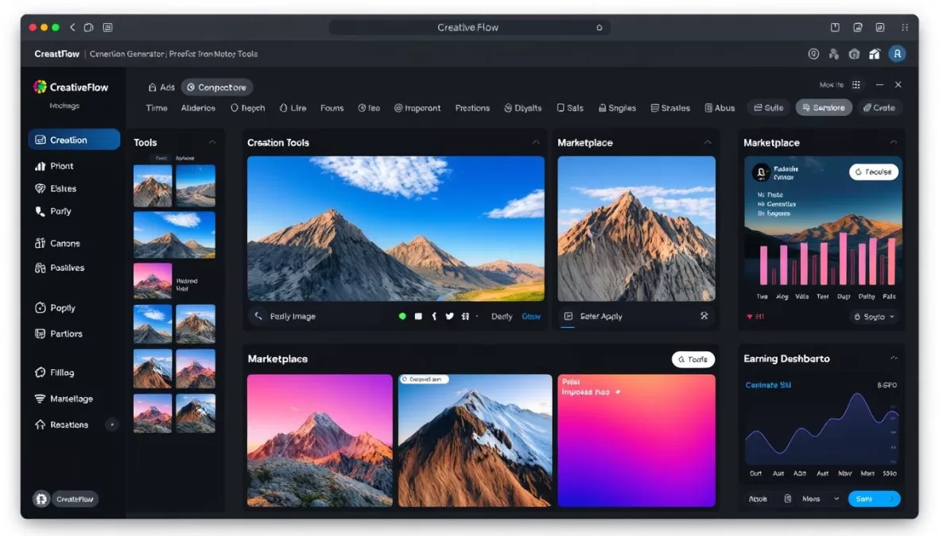Open the Soylo dropdown in the Marketplace panel
The image size is (939, 536).
[x=874, y=315]
